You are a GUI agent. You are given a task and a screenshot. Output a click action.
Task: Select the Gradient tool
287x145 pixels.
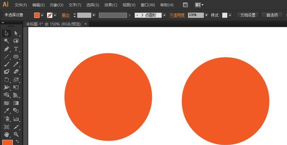(16, 103)
